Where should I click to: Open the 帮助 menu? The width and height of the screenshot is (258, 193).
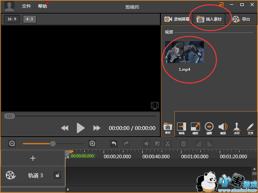pyautogui.click(x=42, y=6)
